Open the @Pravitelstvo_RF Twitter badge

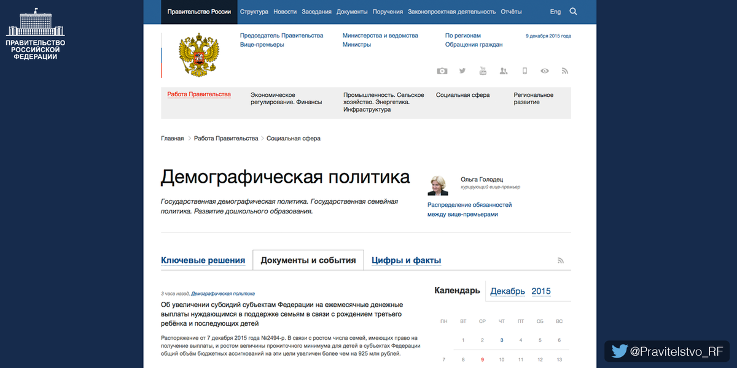pyautogui.click(x=666, y=351)
